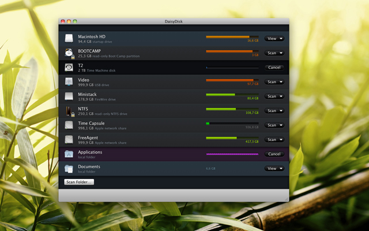The height and width of the screenshot is (231, 369).
Task: Zoom the DaisyDisk window with green button
Action: (75, 21)
